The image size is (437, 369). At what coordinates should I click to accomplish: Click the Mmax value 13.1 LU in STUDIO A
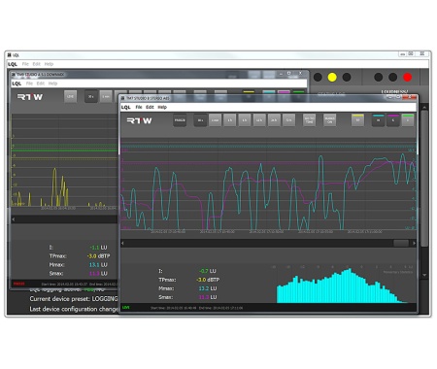coord(98,265)
